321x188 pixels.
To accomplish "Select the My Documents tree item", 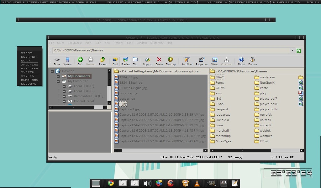I will coord(79,76).
